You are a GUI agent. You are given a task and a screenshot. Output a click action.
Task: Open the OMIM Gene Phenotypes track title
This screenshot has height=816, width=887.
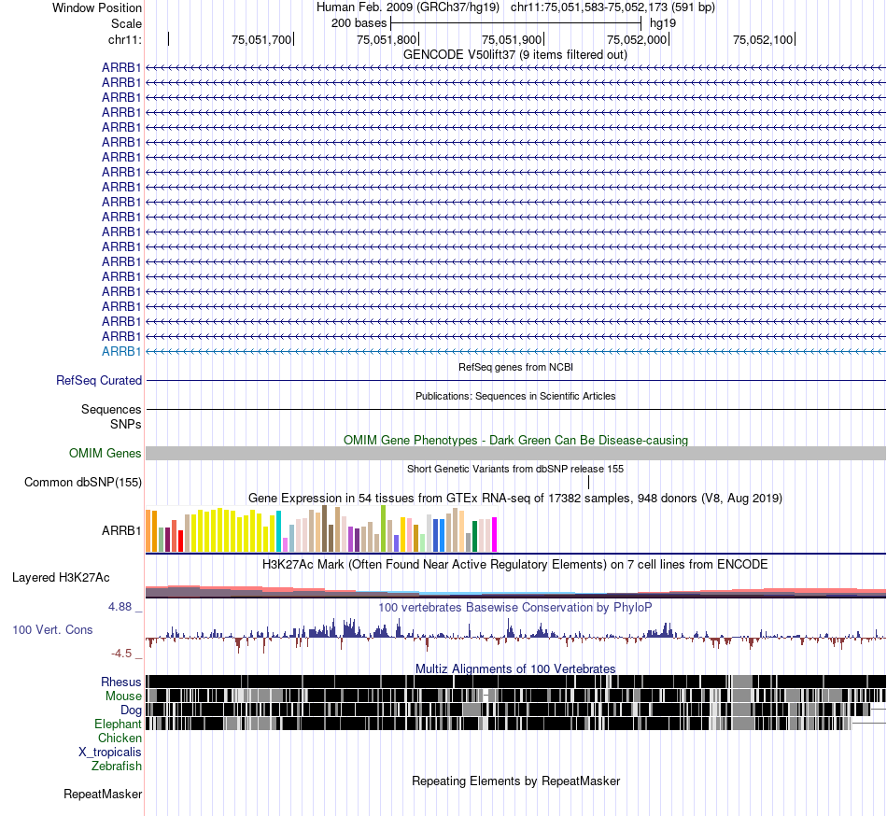(515, 440)
